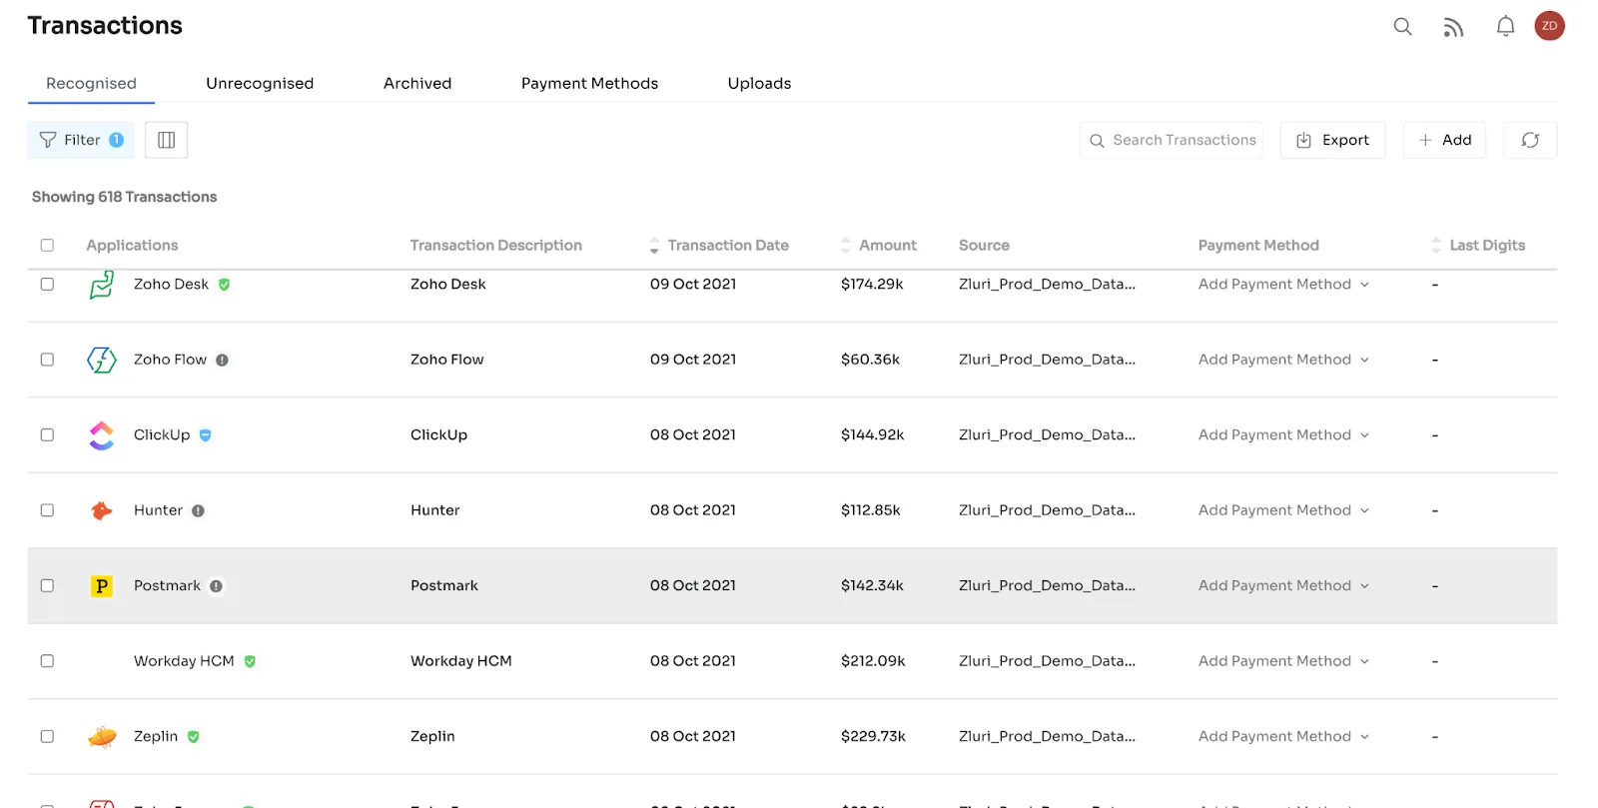Click Hunter info badge
Viewport: 1598px width, 808px height.
coord(198,510)
